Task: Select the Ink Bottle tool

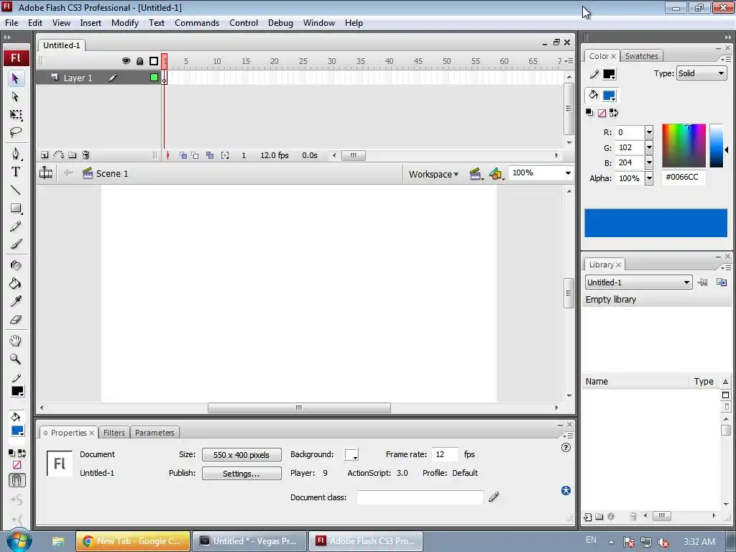Action: 16,265
